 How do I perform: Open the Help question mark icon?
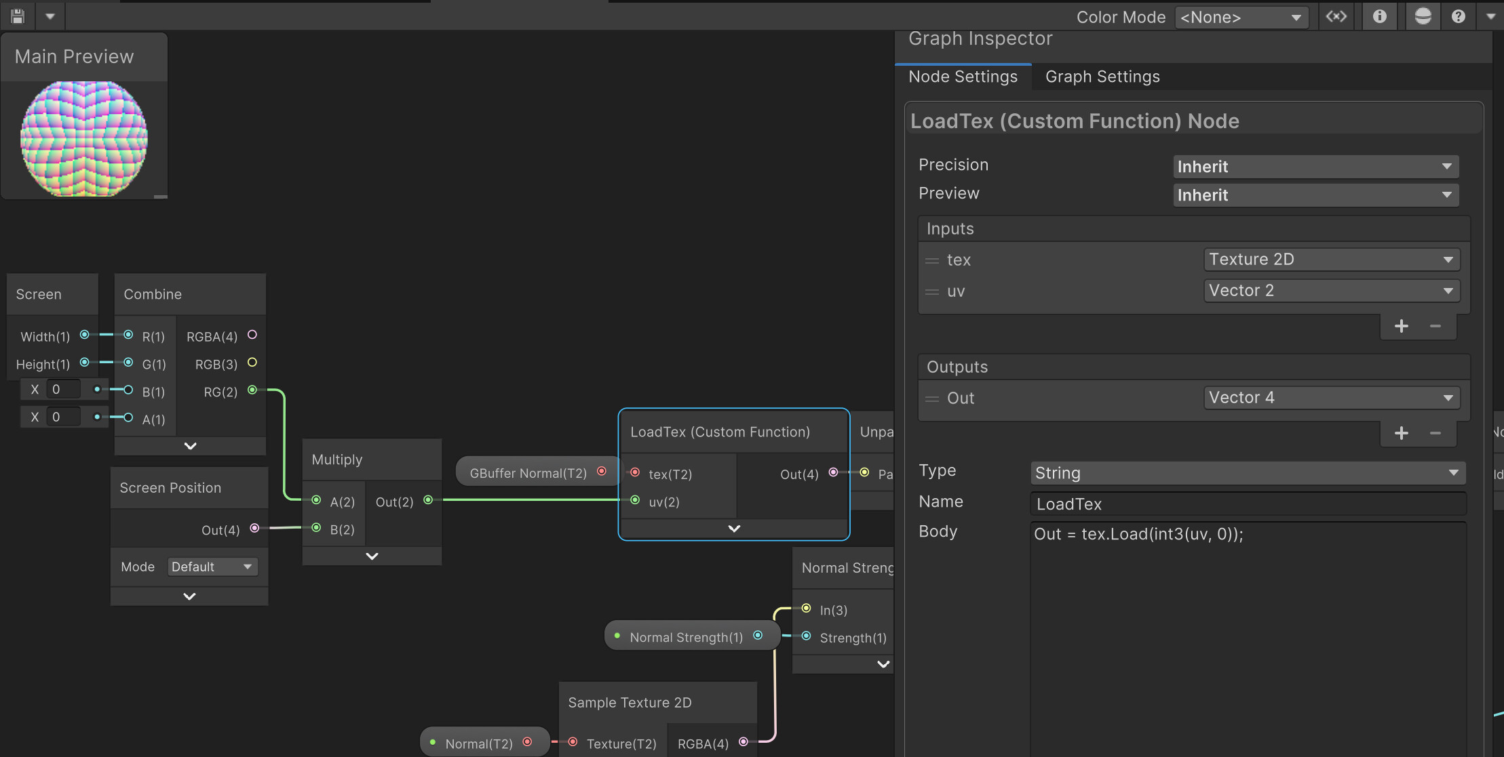pyautogui.click(x=1458, y=16)
